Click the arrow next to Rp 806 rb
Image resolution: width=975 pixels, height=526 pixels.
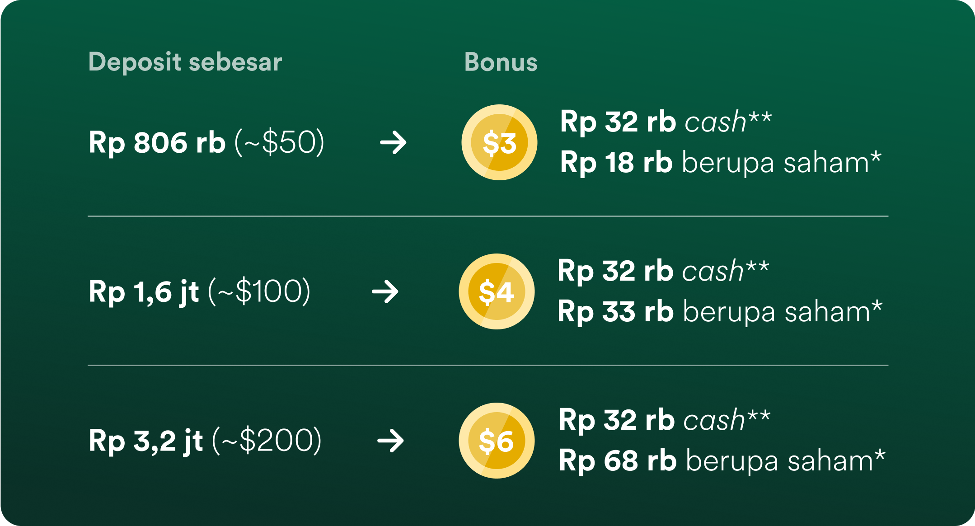pyautogui.click(x=393, y=143)
